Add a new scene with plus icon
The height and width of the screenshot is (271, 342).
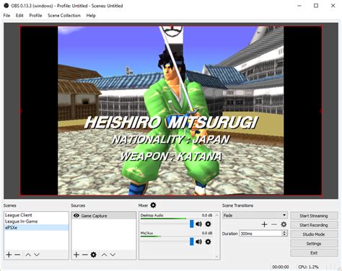[x=9, y=254]
